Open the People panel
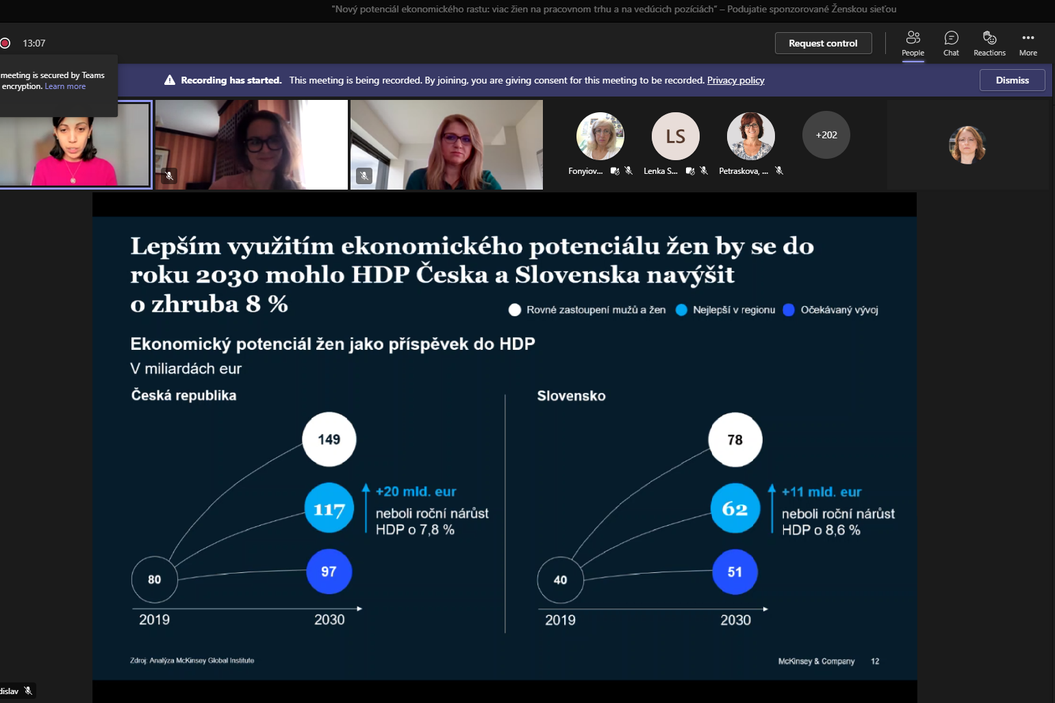The image size is (1055, 703). click(913, 43)
